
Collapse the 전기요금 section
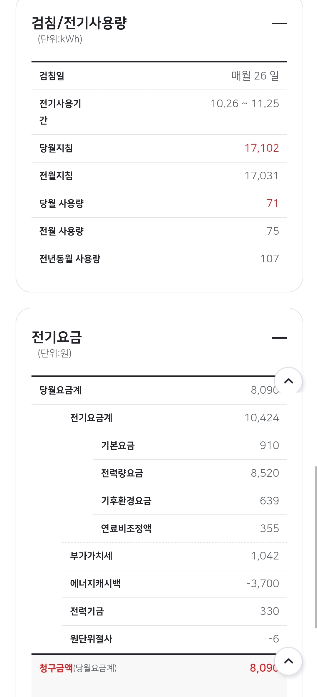coord(279,338)
